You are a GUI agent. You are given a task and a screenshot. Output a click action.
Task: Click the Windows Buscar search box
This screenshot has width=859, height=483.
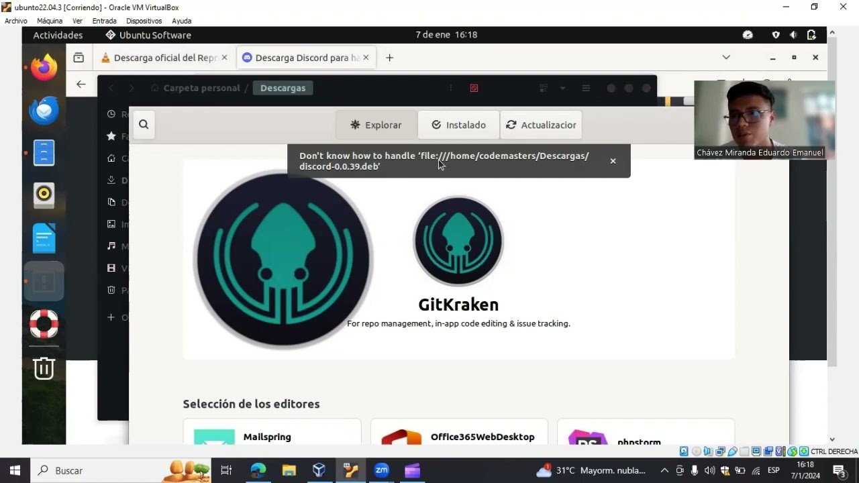[121, 470]
